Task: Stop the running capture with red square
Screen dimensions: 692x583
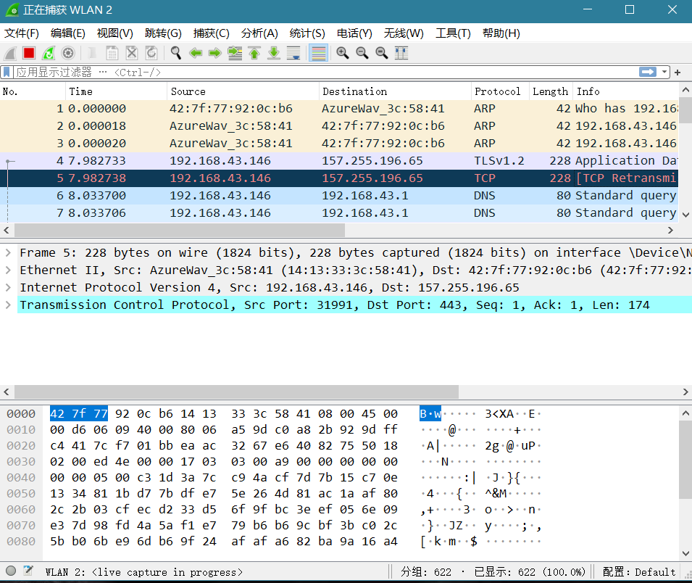Action: pos(29,54)
